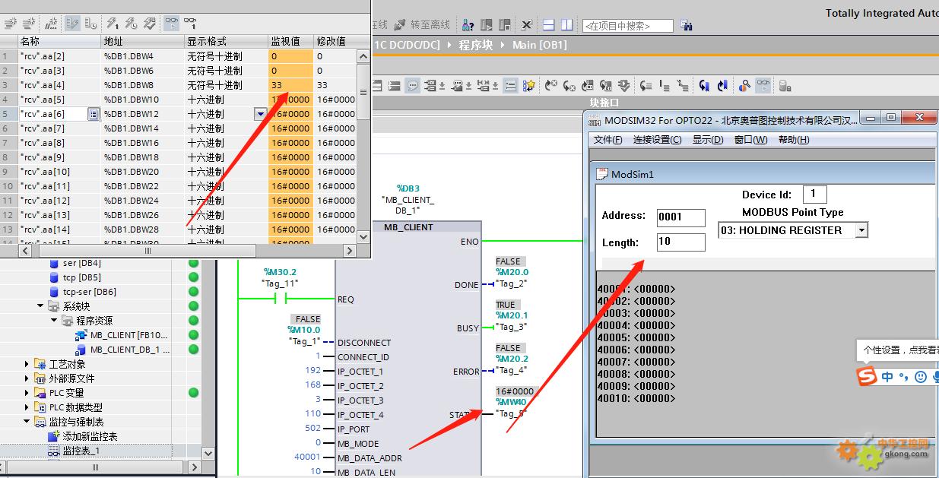Collapse the 程序资源 tree node
939x478 pixels.
click(55, 321)
